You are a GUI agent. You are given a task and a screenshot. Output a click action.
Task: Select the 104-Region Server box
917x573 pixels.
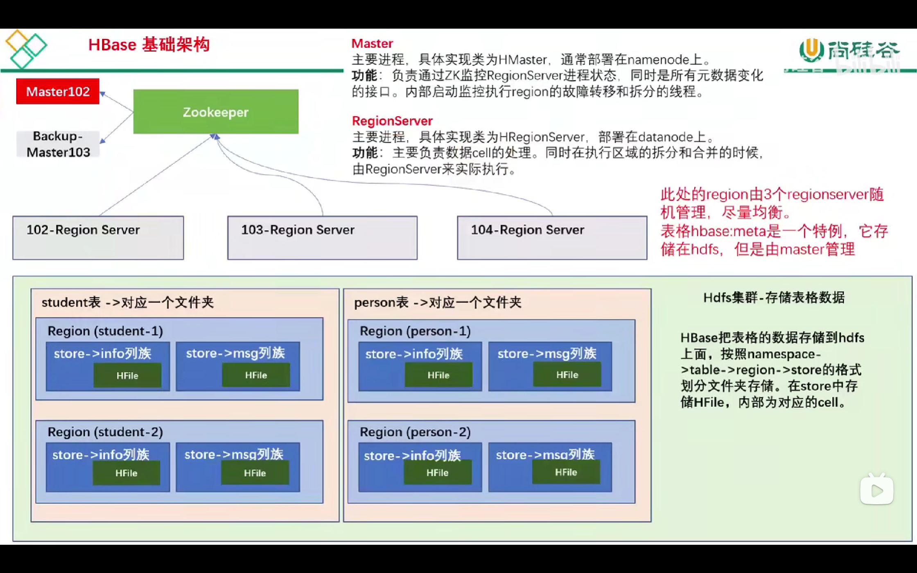click(x=552, y=238)
